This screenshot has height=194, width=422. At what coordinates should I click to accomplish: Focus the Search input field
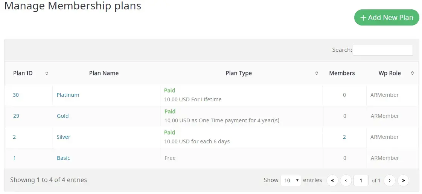point(382,50)
